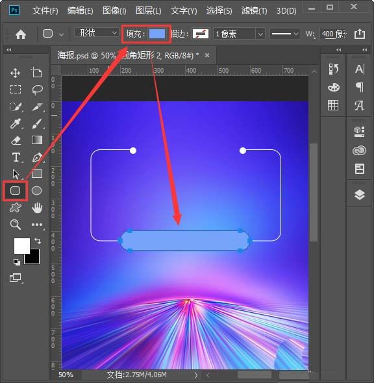Select the Ellipse shape tool
The height and width of the screenshot is (383, 374).
click(x=36, y=190)
